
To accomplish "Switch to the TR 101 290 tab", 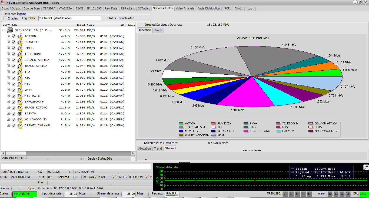I will (x=94, y=8).
